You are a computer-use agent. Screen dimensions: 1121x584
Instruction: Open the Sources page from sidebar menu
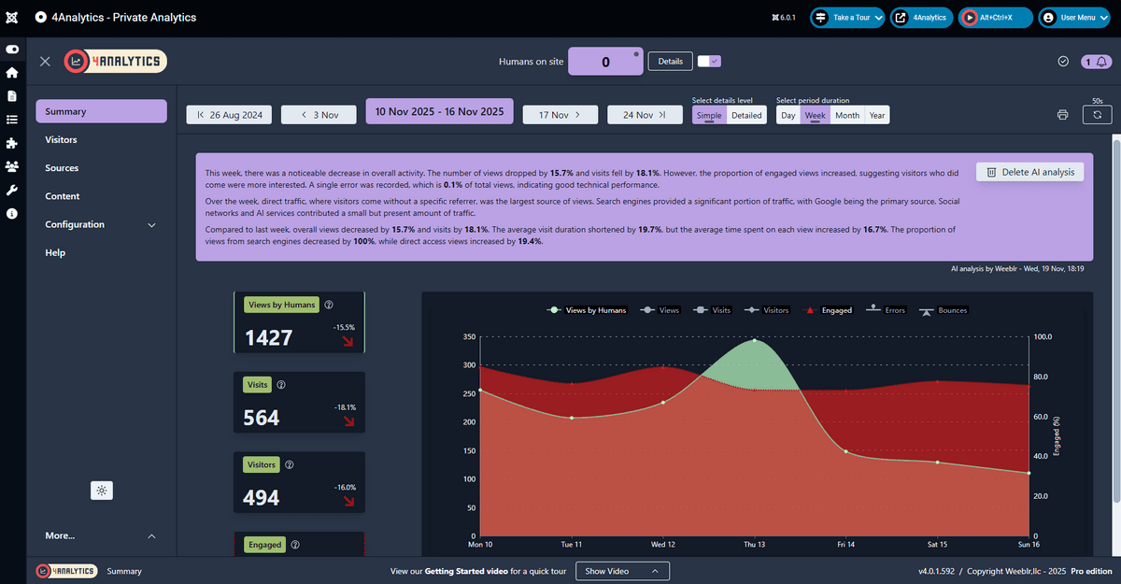(x=64, y=167)
